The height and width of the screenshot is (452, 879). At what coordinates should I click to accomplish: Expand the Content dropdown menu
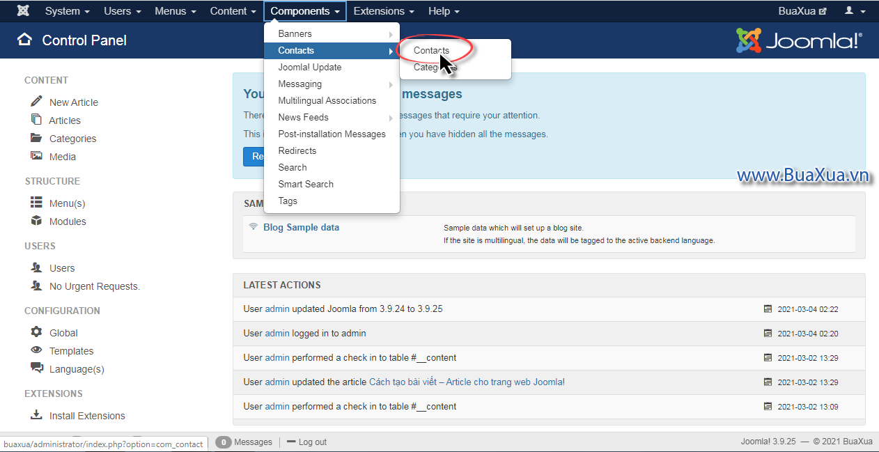233,11
